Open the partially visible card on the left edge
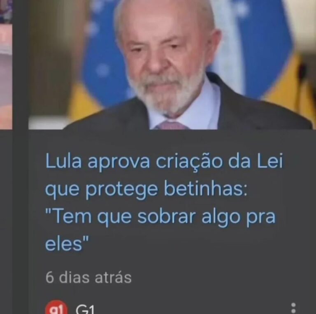Viewport: 316px width, 314px height. click(x=6, y=65)
